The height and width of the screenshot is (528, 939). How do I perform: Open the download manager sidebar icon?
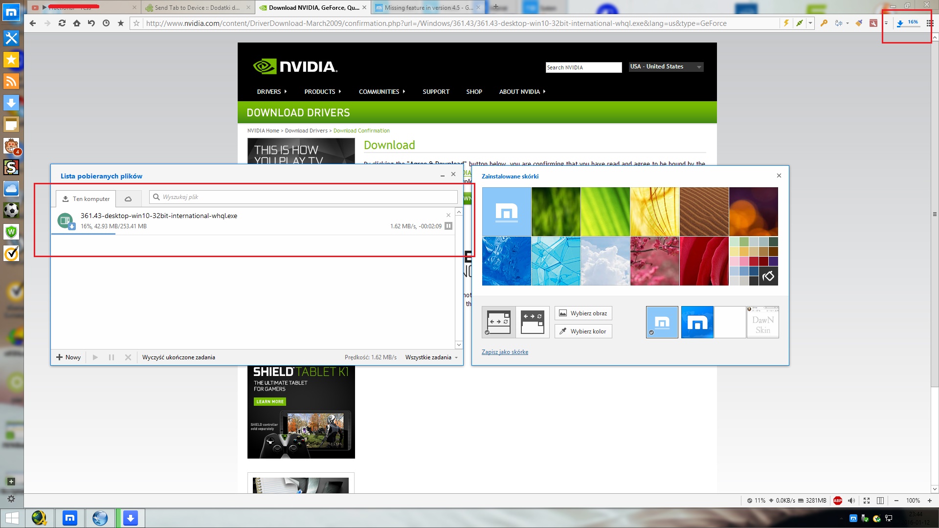pyautogui.click(x=11, y=103)
